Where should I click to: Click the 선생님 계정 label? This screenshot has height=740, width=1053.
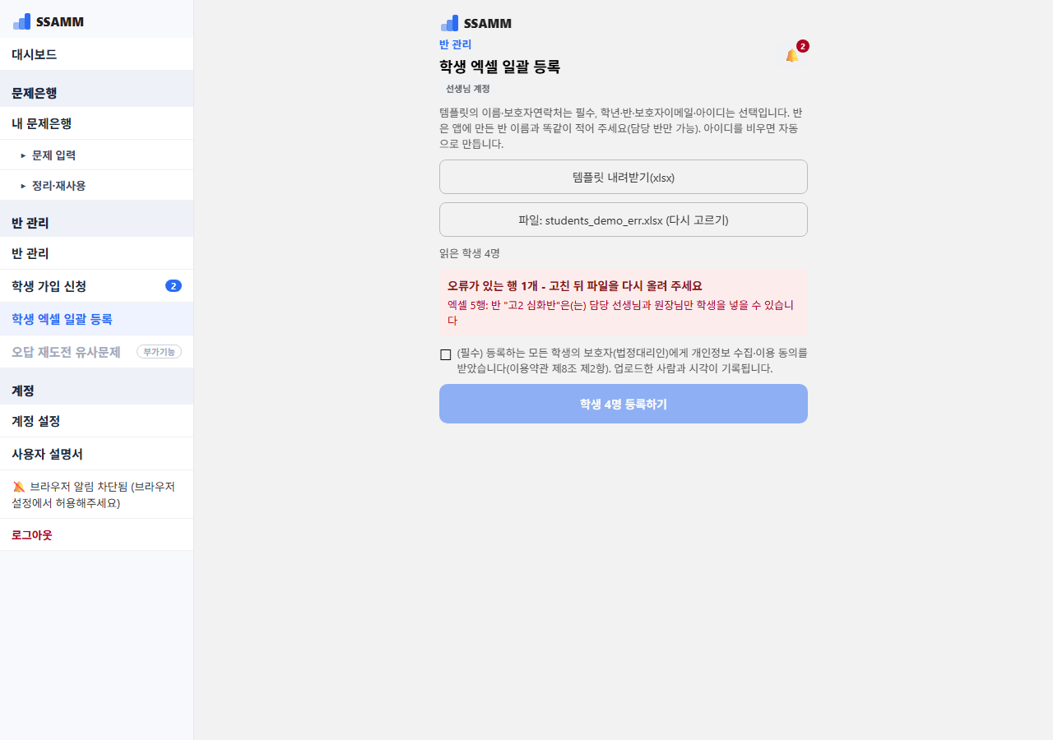coord(468,89)
